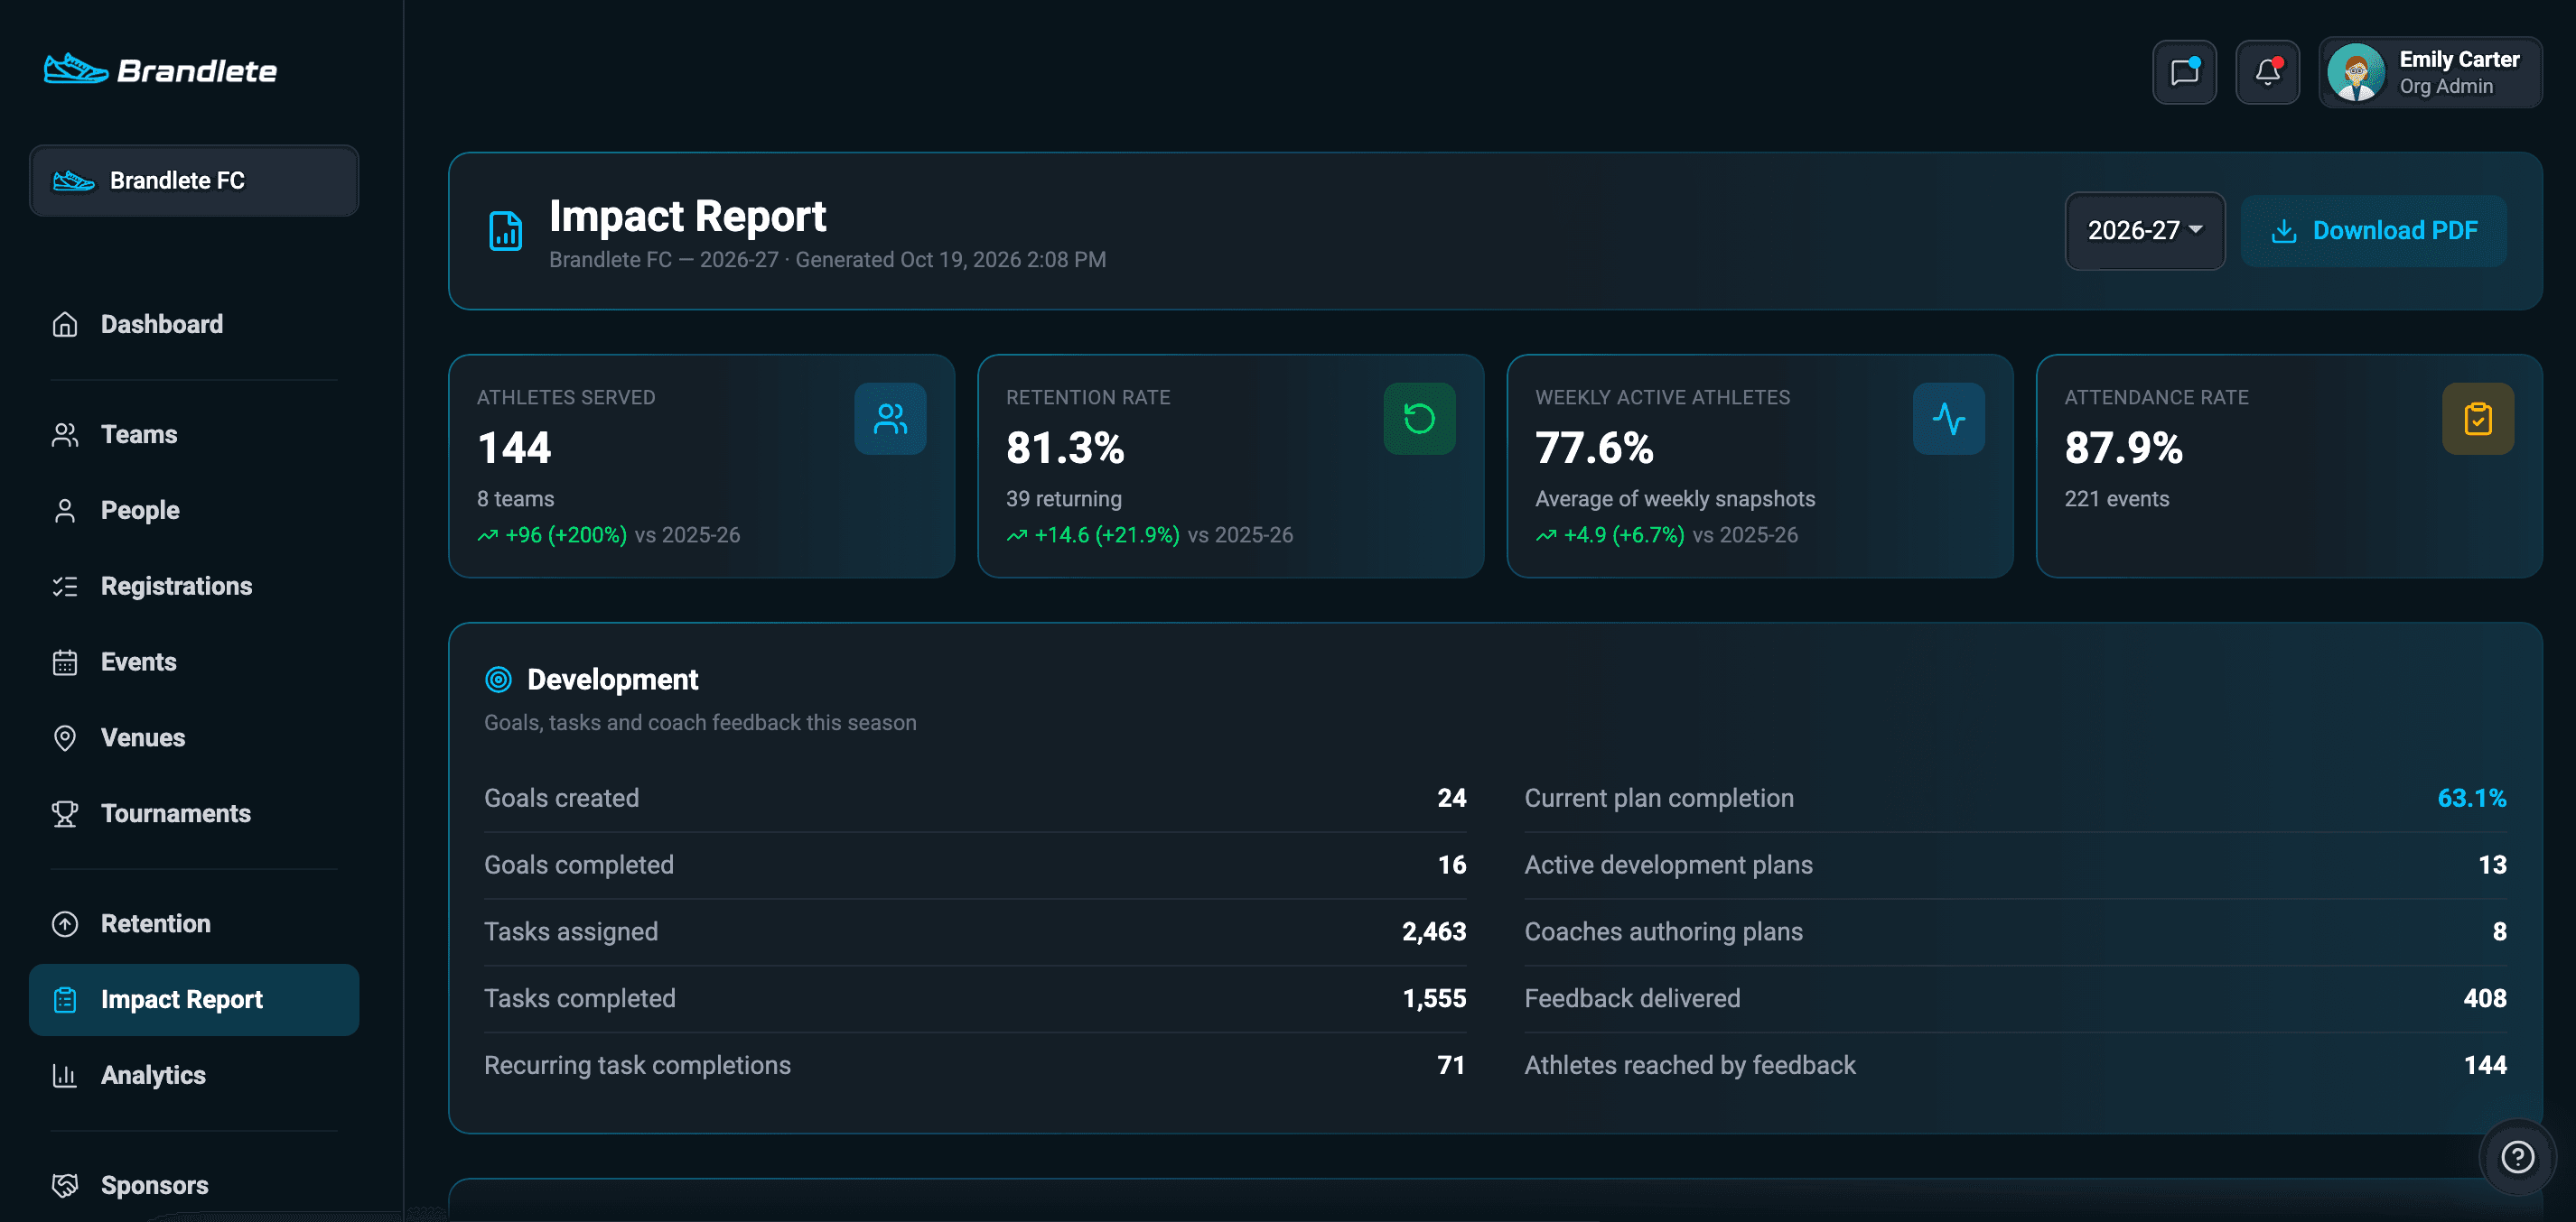Image resolution: width=2576 pixels, height=1222 pixels.
Task: Click the '221 events' text
Action: point(2116,498)
